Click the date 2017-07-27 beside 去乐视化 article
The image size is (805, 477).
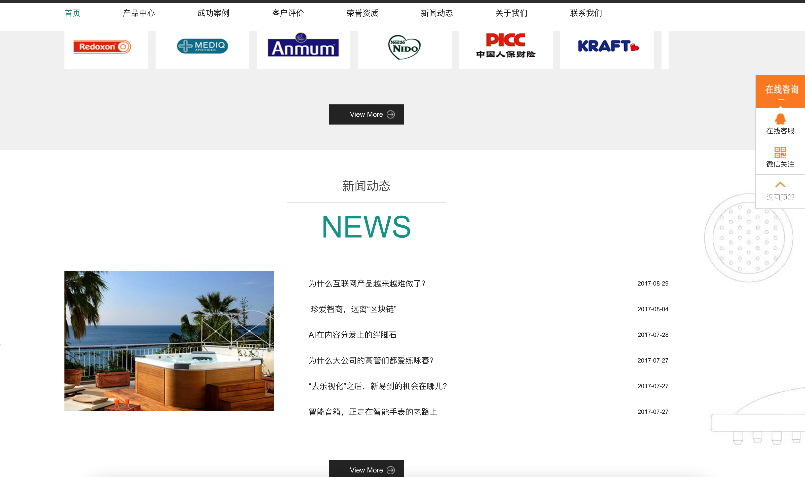[653, 386]
